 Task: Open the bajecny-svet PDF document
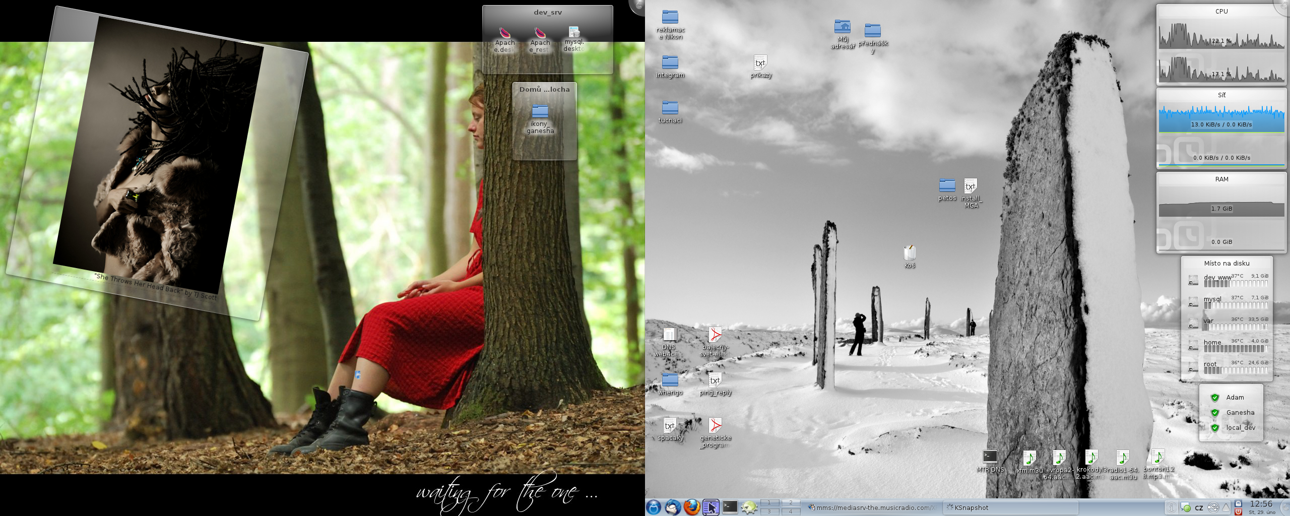coord(715,335)
